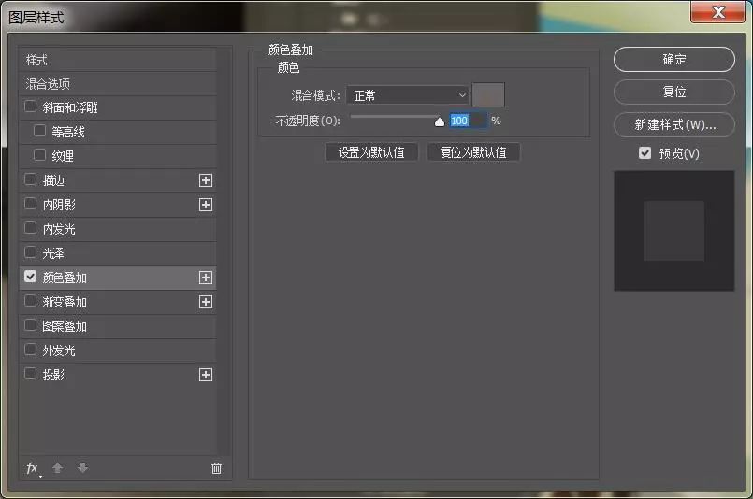
Task: Open the 混合模式 dropdown
Action: [407, 95]
